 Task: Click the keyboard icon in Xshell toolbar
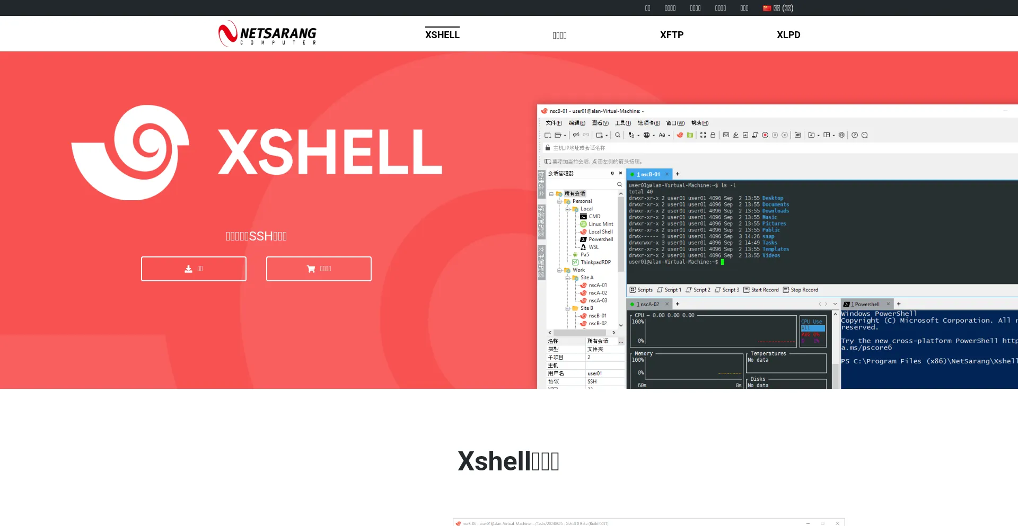(726, 135)
